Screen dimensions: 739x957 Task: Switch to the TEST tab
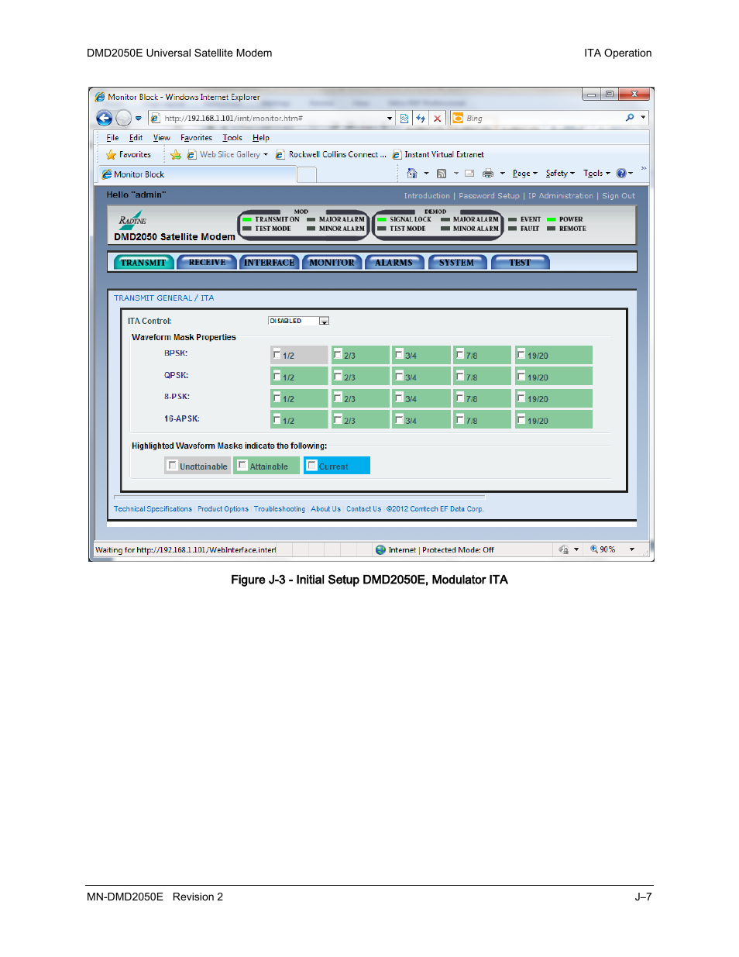coord(521,263)
